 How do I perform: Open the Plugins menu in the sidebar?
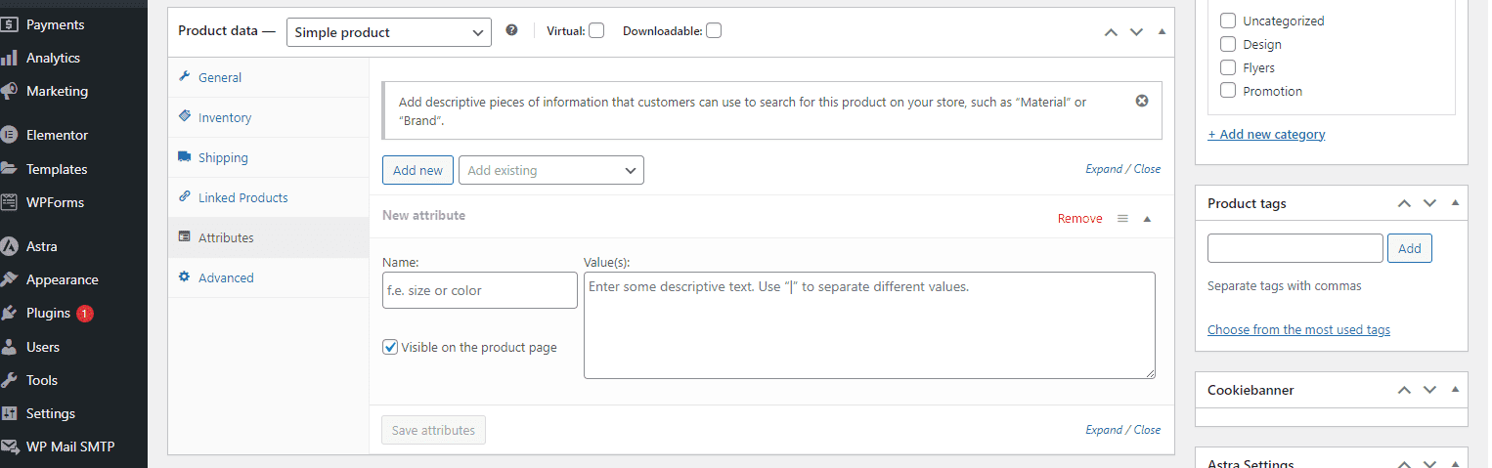[x=48, y=313]
